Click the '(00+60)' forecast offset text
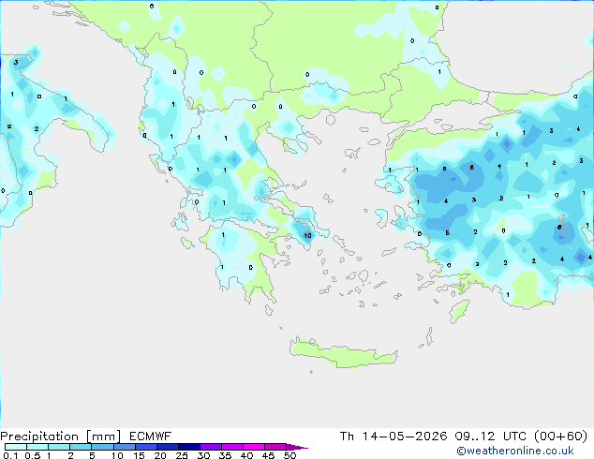 point(560,437)
